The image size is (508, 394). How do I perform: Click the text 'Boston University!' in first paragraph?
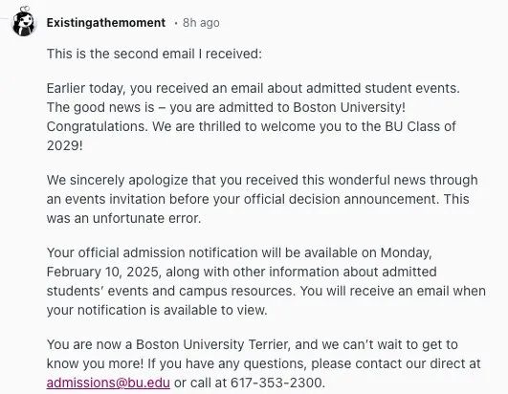coord(349,107)
